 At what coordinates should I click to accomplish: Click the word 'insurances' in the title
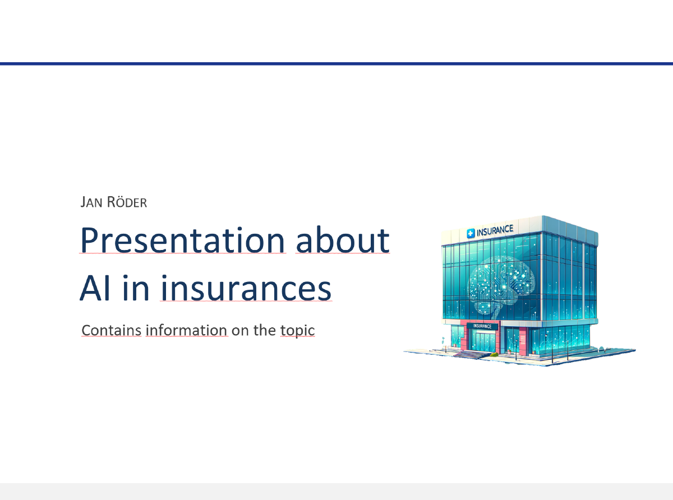247,289
